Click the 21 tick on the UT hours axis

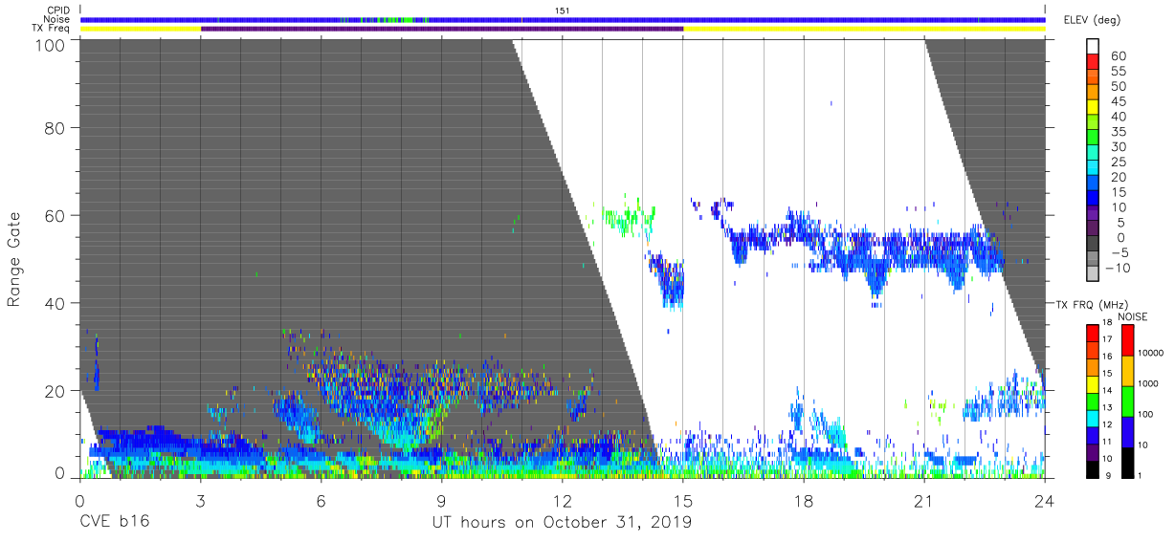click(x=923, y=500)
